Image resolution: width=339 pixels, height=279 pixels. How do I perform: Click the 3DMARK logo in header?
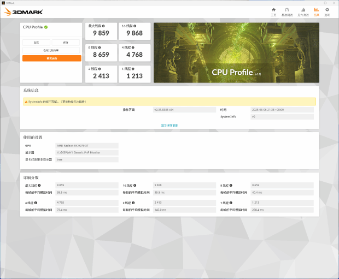pos(24,11)
